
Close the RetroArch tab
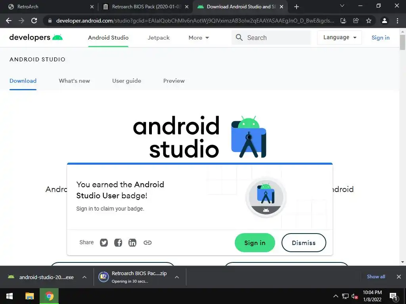pos(92,7)
